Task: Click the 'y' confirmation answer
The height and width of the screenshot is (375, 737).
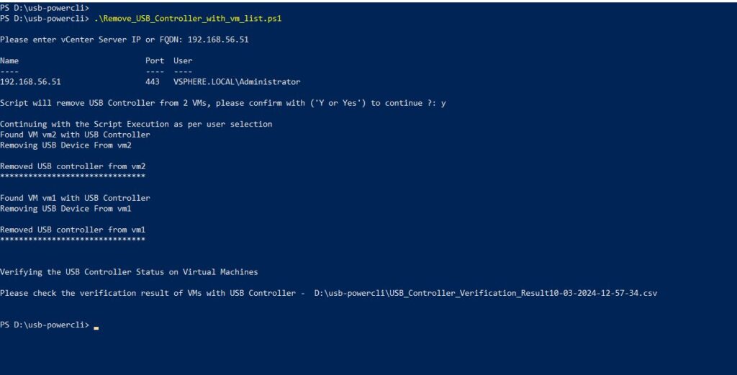Action: 443,104
